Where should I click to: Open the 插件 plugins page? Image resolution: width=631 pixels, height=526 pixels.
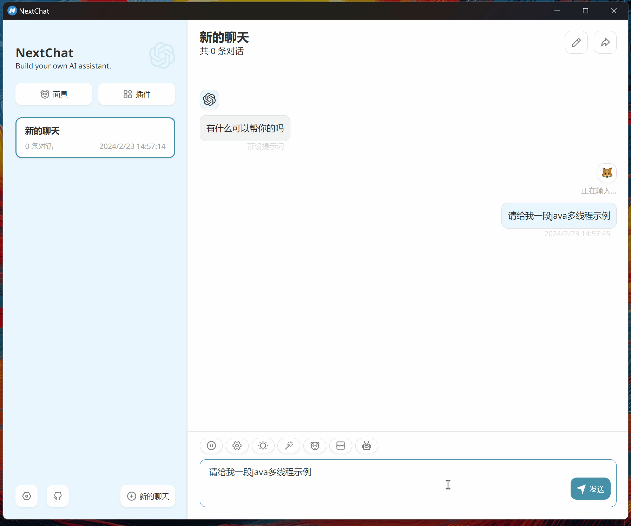pyautogui.click(x=137, y=94)
